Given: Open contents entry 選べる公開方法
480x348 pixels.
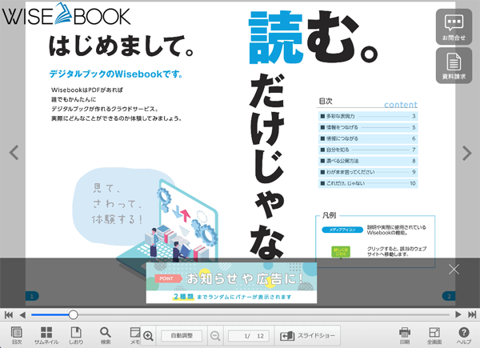Looking at the screenshot, I should tap(368, 161).
